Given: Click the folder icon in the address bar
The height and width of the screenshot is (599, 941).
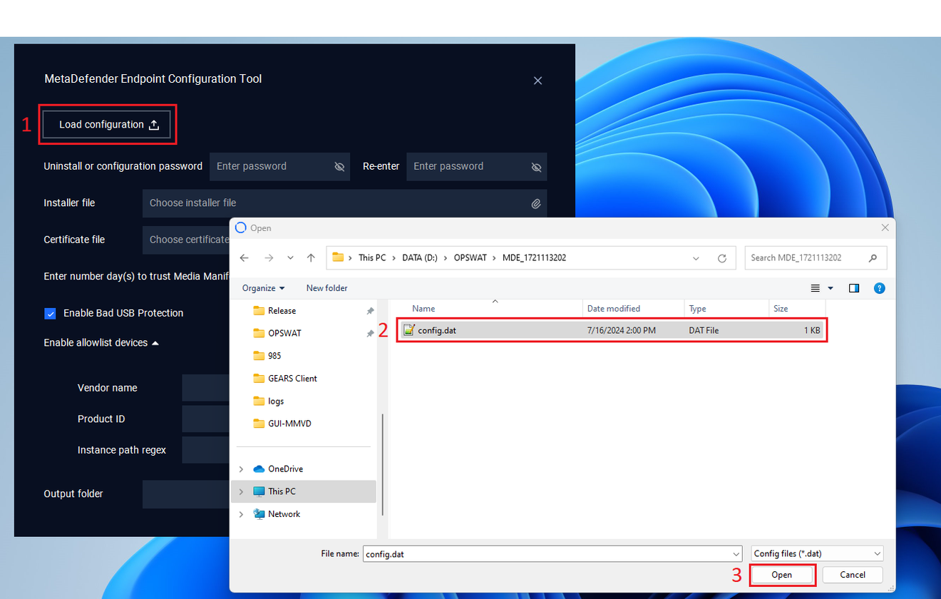Looking at the screenshot, I should (338, 257).
